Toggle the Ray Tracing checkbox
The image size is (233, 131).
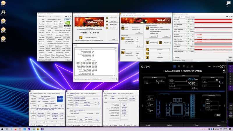pos(52,57)
